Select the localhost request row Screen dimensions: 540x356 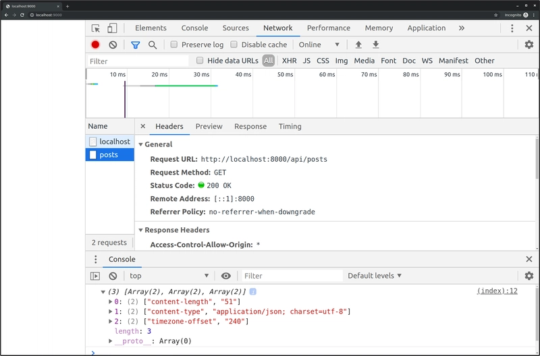coord(110,142)
